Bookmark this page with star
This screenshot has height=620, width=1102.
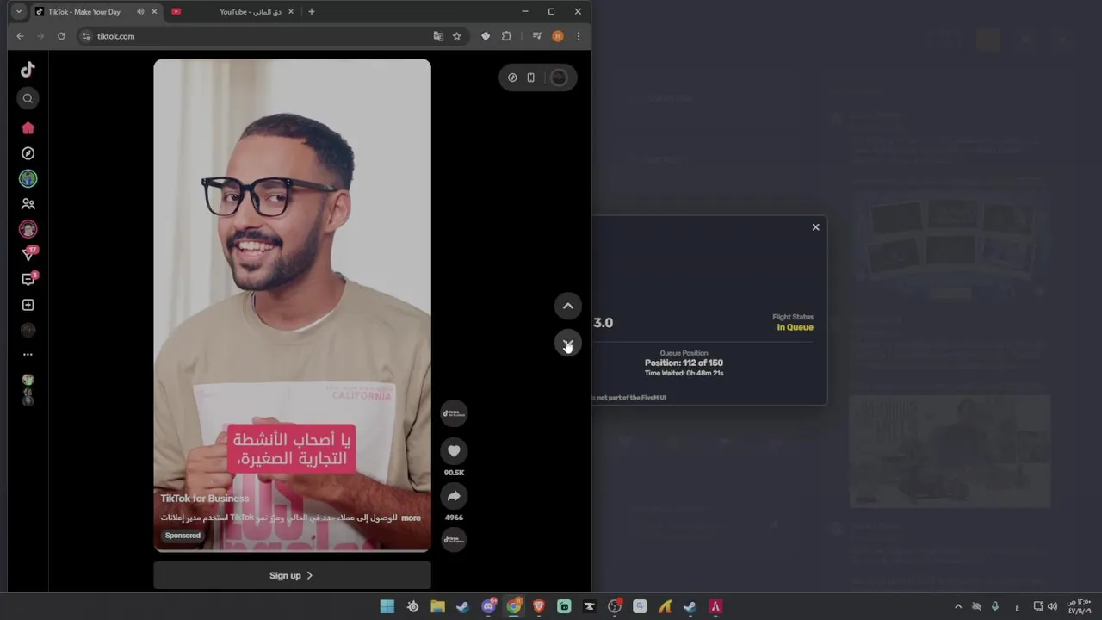click(457, 36)
